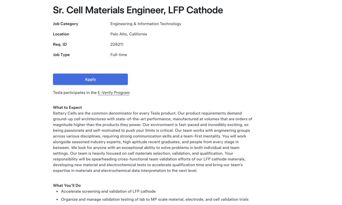Click the requisition number 226211
Image resolution: width=342 pixels, height=205 pixels.
click(x=117, y=44)
